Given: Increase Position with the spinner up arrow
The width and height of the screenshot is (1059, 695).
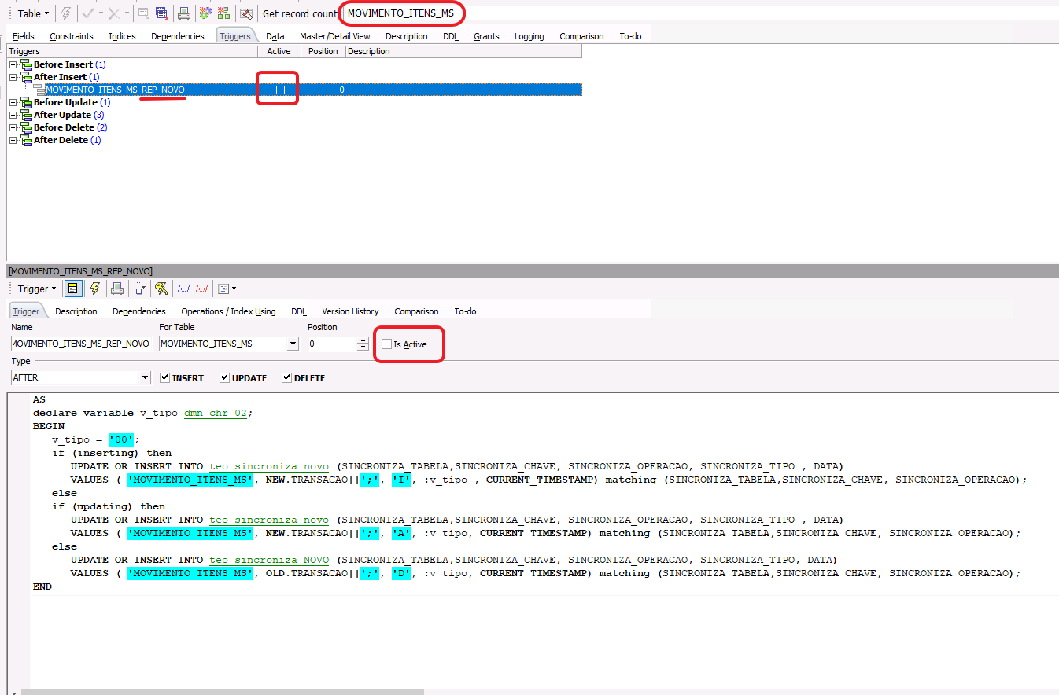Looking at the screenshot, I should [363, 340].
